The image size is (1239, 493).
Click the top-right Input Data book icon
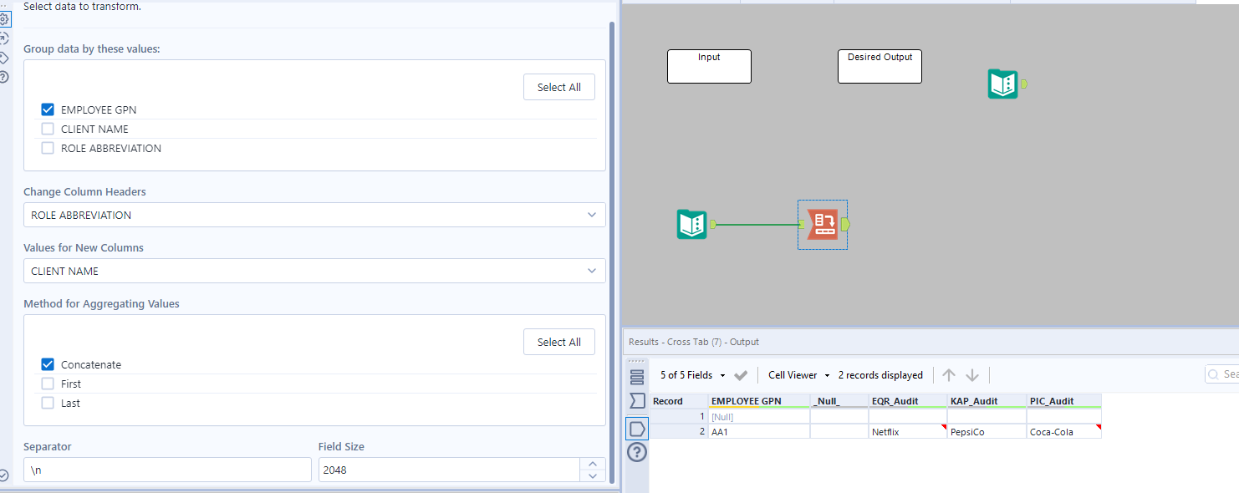[1002, 84]
